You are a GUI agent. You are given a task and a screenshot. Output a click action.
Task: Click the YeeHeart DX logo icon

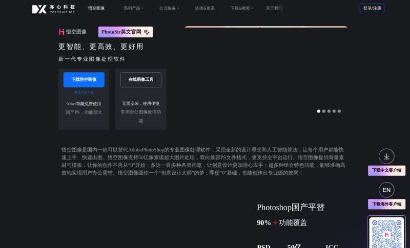click(39, 9)
